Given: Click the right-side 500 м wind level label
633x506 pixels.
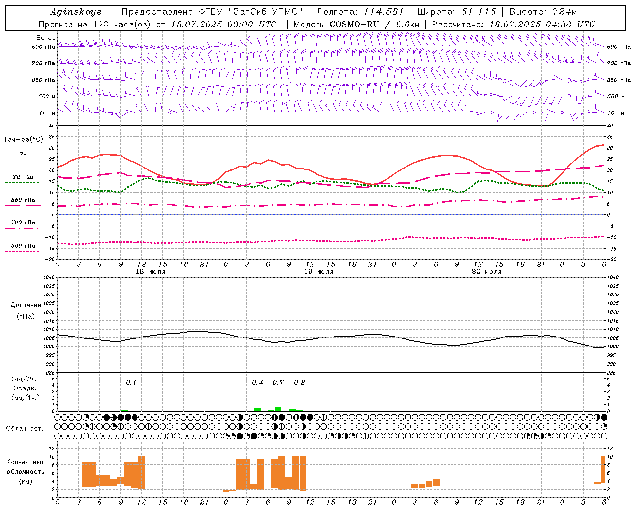Looking at the screenshot, I should (x=616, y=96).
